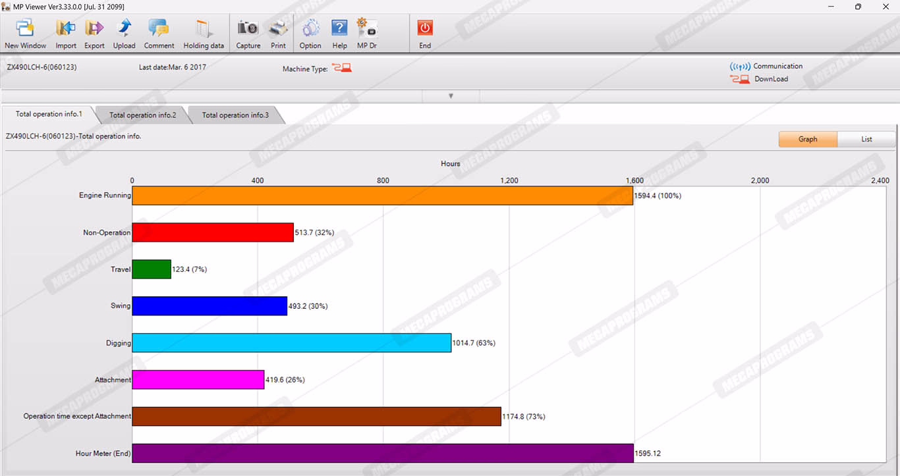This screenshot has width=900, height=476.
Task: Click the cyan Digging bar
Action: coord(291,343)
